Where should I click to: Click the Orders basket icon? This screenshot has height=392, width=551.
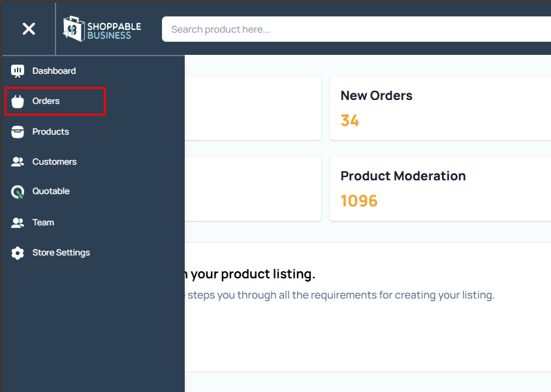pyautogui.click(x=18, y=101)
